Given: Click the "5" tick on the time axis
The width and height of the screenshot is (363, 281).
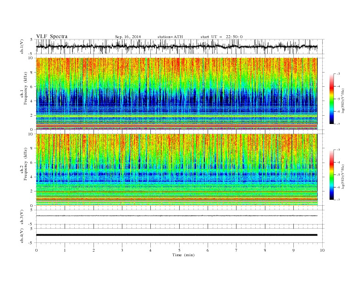Looking at the screenshot, I should click(x=179, y=250).
